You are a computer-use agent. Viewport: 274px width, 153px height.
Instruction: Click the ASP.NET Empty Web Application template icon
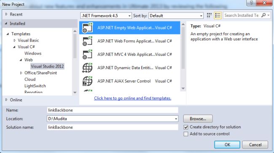pyautogui.click(x=87, y=28)
